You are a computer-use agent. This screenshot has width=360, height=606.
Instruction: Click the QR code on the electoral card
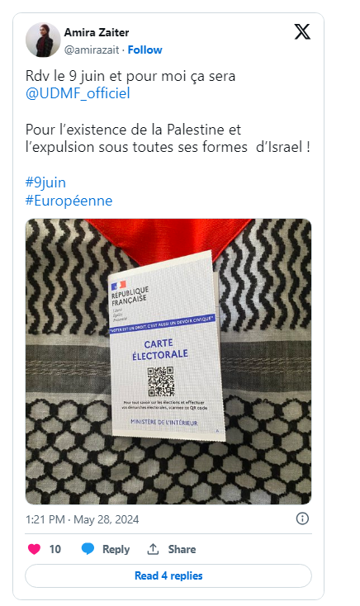(x=161, y=381)
